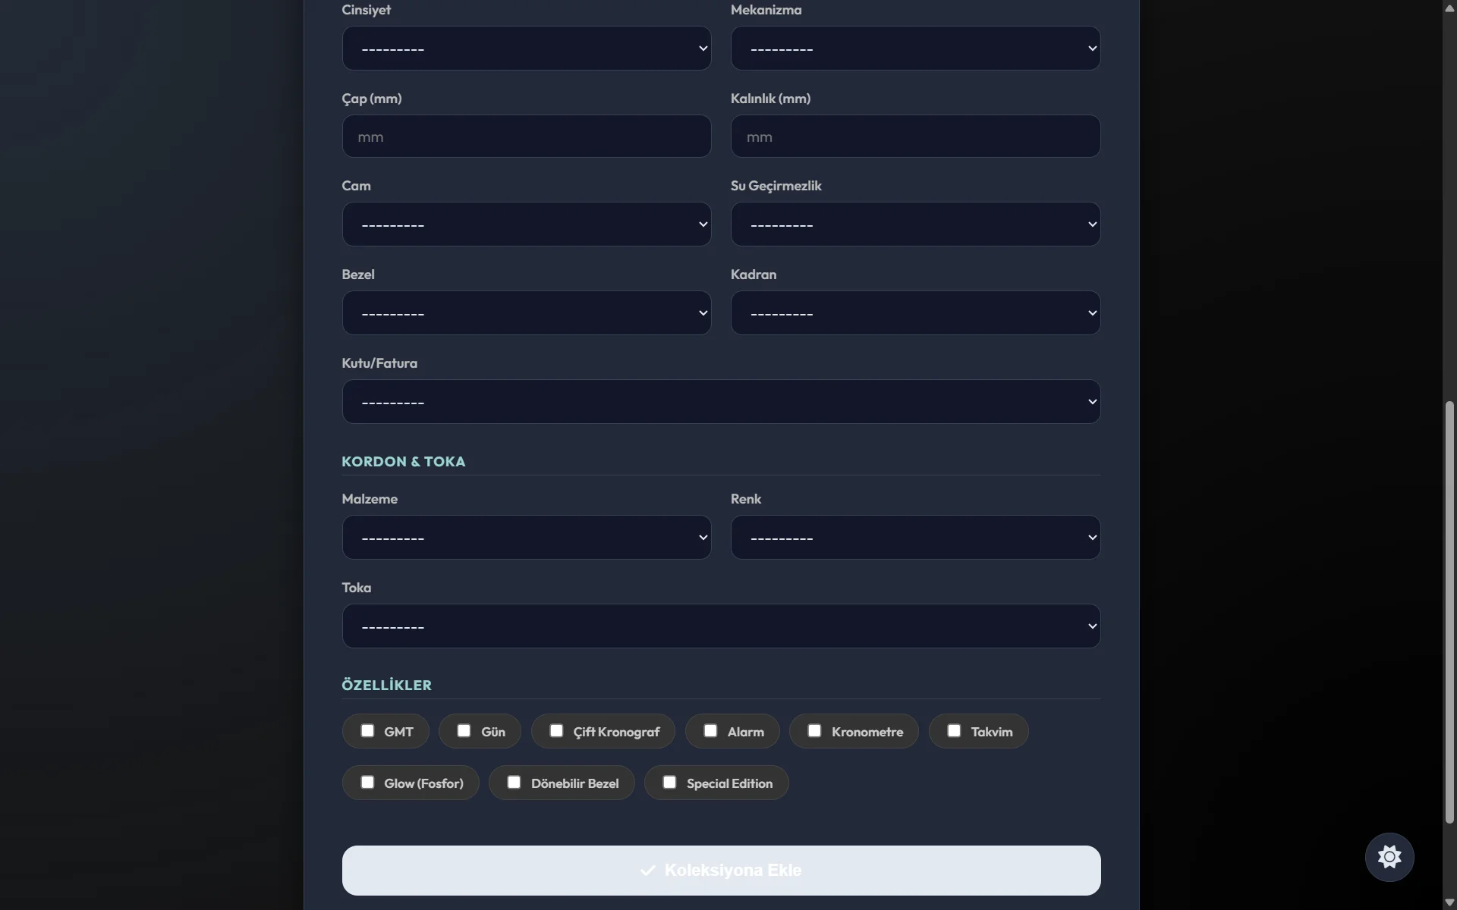Tick the Dönebilir Bezel checkbox

pyautogui.click(x=514, y=783)
